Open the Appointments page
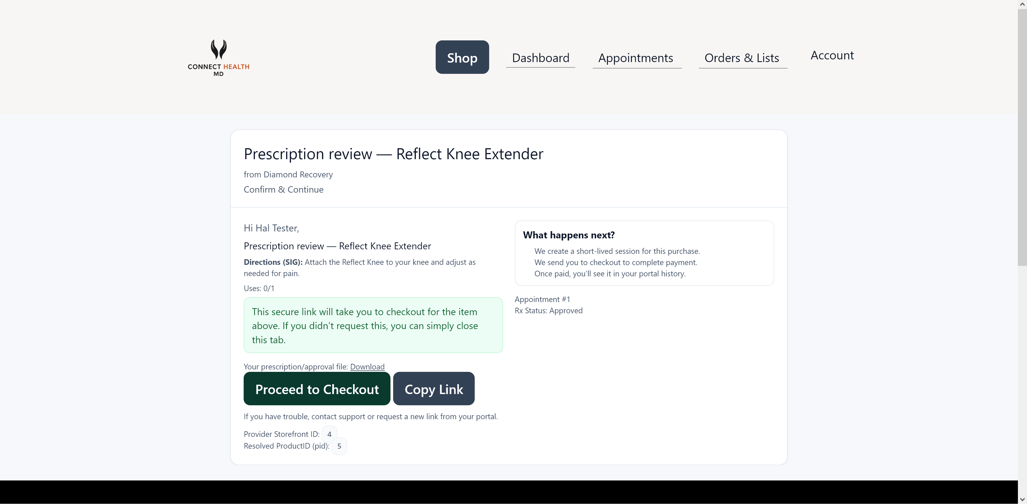Viewport: 1027px width, 504px height. [636, 58]
